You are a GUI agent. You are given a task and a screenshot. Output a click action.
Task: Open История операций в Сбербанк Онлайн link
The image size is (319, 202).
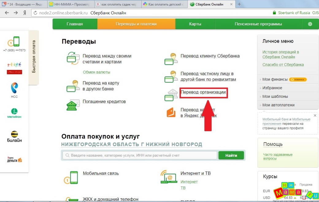click(x=281, y=55)
